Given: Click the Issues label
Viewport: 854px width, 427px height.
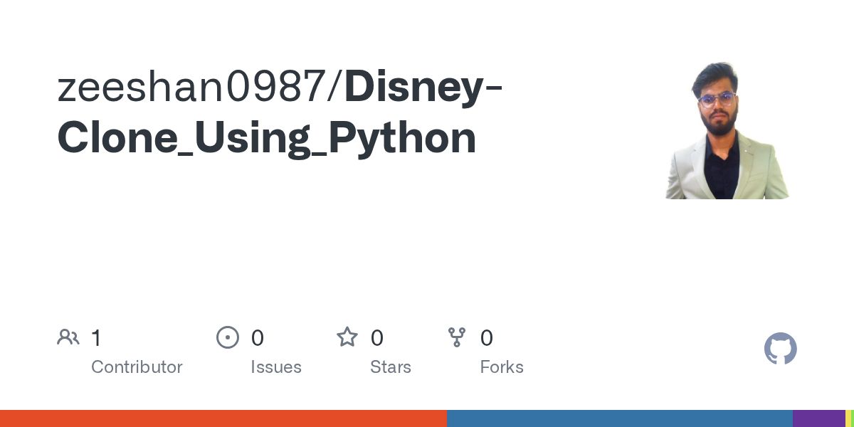Looking at the screenshot, I should click(x=276, y=367).
